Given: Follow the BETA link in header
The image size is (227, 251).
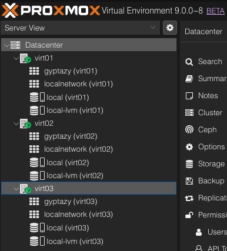Looking at the screenshot, I should point(215,11).
